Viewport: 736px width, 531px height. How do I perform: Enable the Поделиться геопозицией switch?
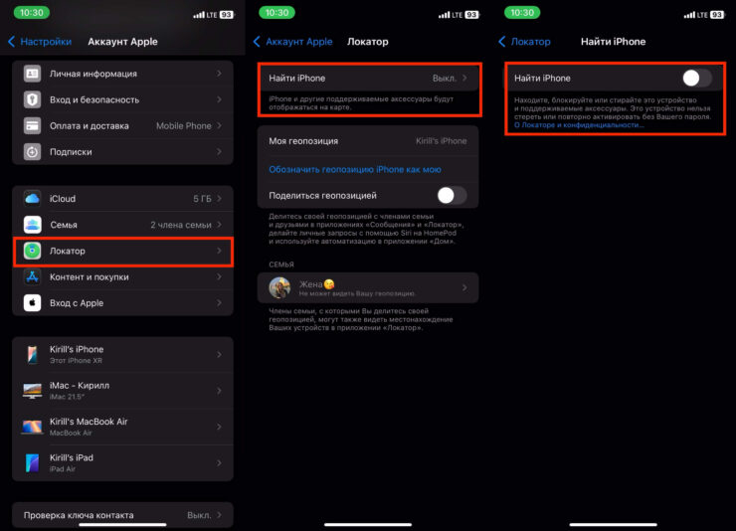coord(452,196)
